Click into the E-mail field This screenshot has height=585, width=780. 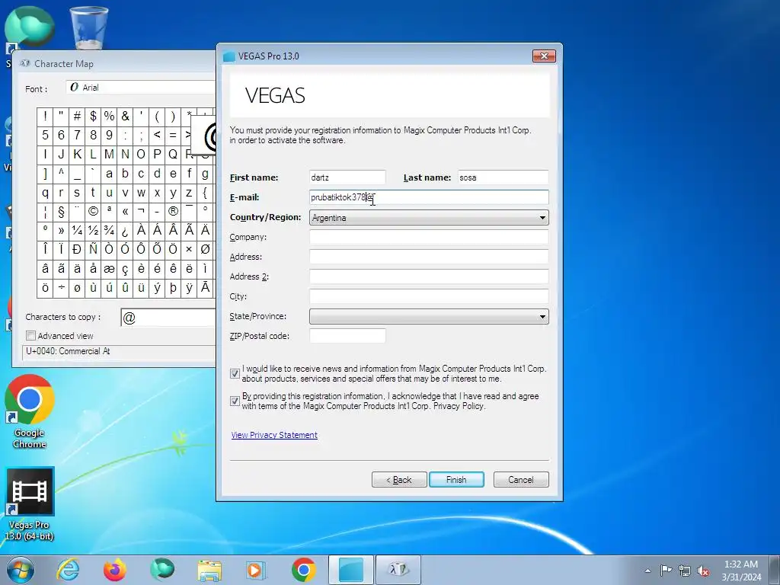point(429,197)
